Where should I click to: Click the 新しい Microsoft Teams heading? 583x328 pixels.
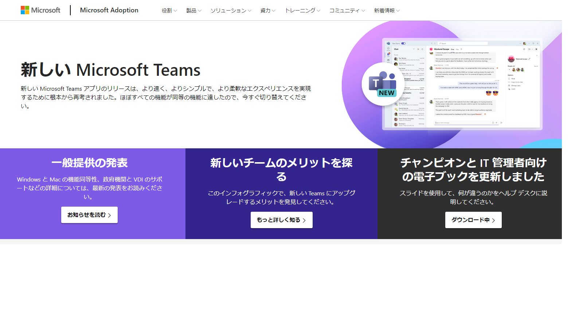111,70
